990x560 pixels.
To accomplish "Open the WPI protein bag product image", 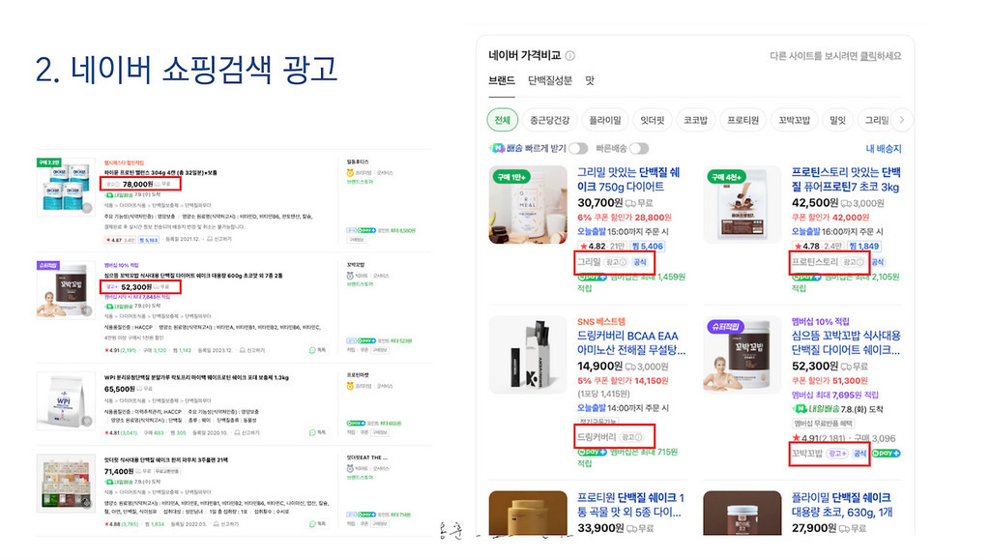I will click(x=66, y=401).
